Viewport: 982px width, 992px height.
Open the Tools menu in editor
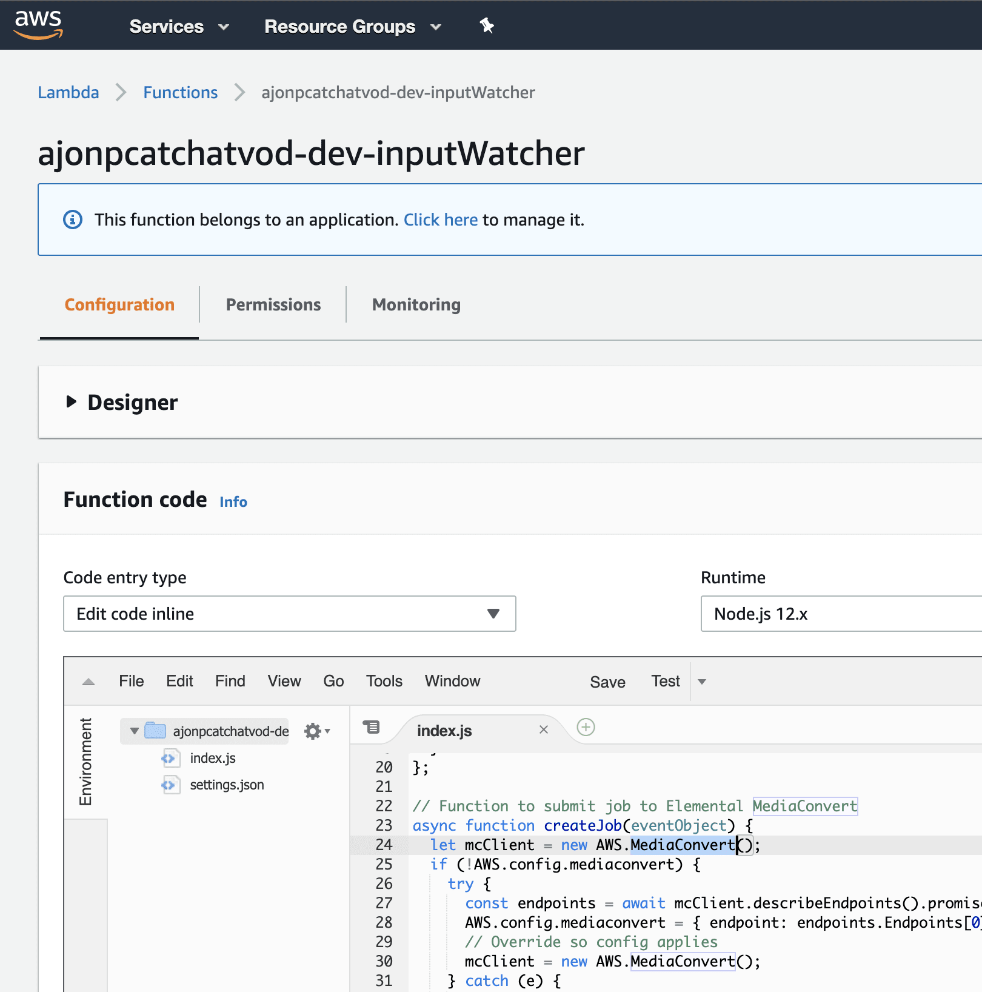pyautogui.click(x=384, y=681)
